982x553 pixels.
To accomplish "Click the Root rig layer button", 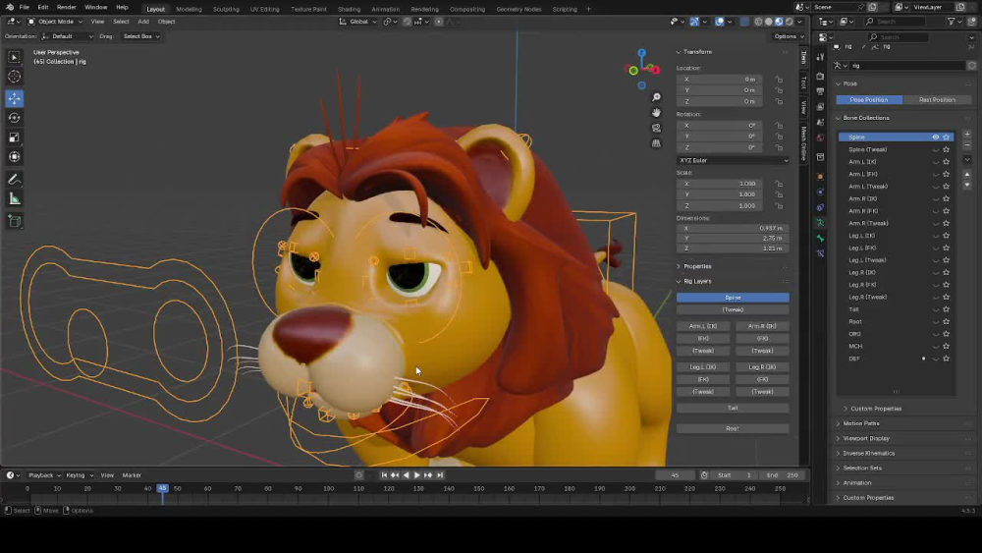I will (733, 429).
